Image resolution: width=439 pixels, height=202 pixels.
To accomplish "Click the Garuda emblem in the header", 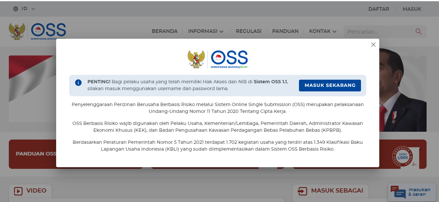I will [17, 31].
